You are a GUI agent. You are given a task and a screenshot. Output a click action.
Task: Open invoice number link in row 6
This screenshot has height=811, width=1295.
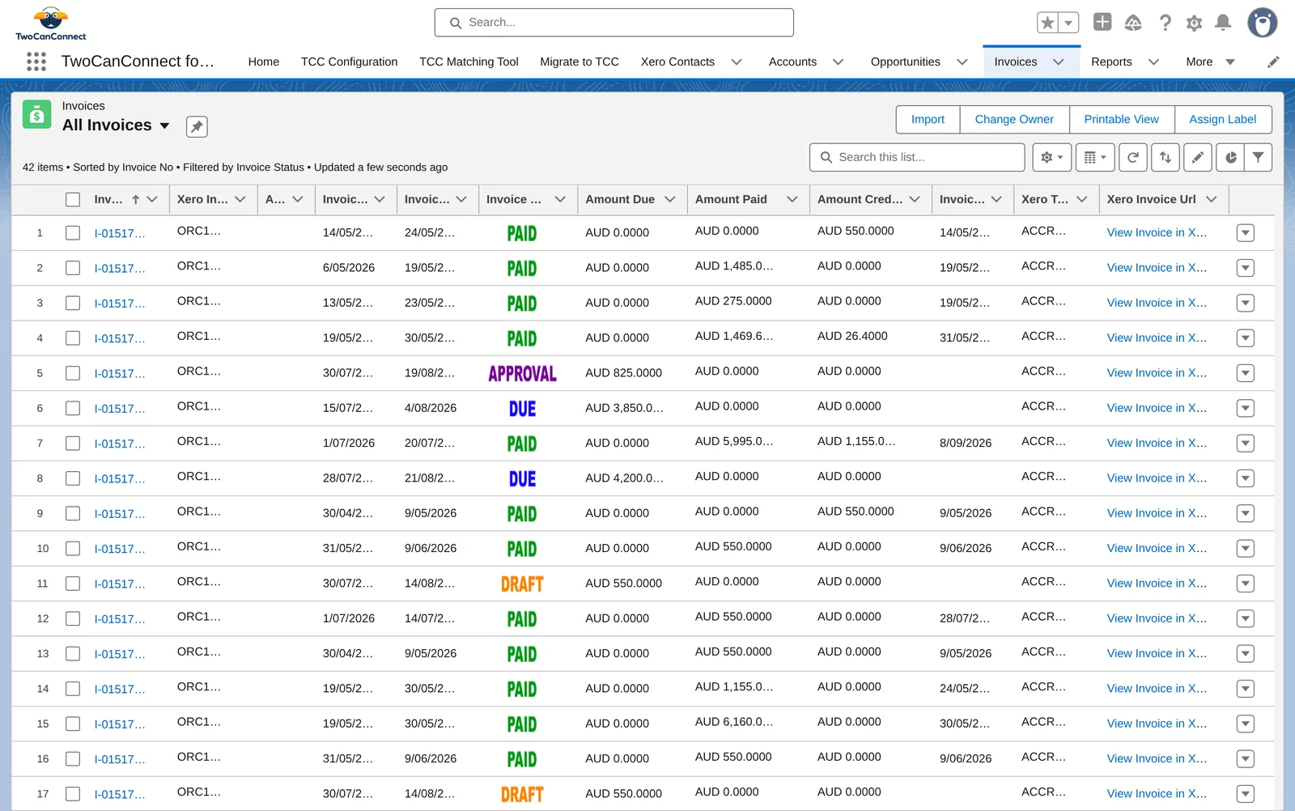pyautogui.click(x=120, y=409)
